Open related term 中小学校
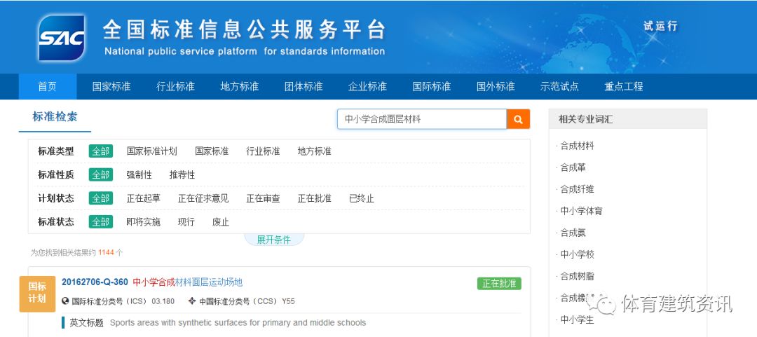757x337 pixels. (577, 254)
